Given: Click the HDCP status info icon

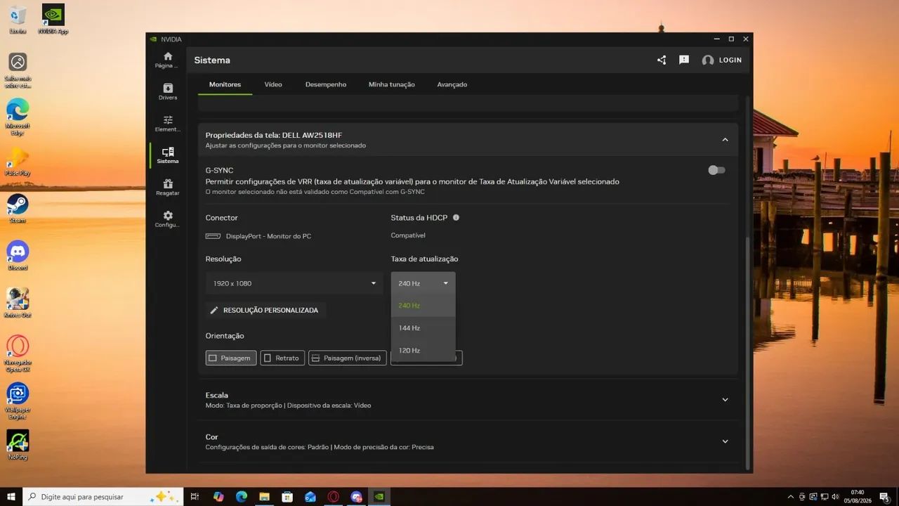Looking at the screenshot, I should click(x=456, y=218).
